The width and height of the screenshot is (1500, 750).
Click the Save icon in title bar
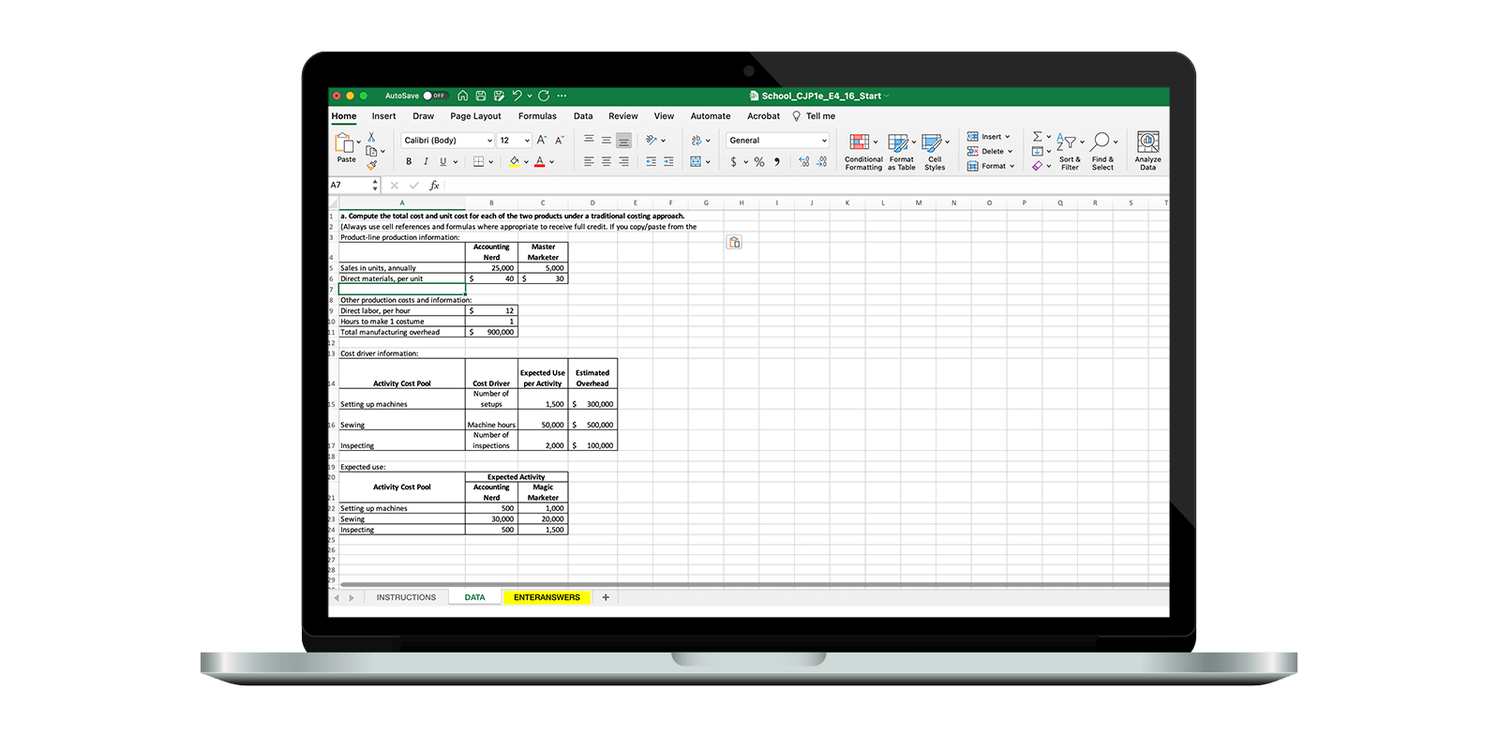[481, 96]
